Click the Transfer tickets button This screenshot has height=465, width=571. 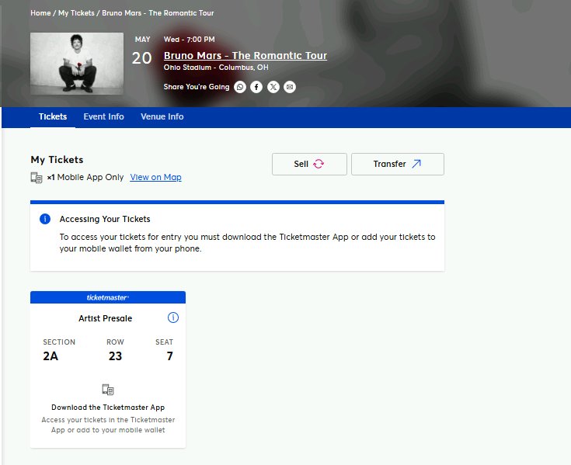pyautogui.click(x=397, y=164)
